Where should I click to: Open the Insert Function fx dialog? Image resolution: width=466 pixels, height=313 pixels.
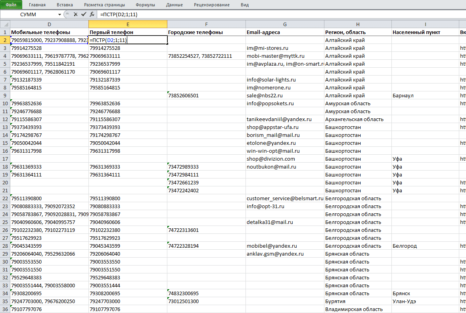tap(92, 14)
